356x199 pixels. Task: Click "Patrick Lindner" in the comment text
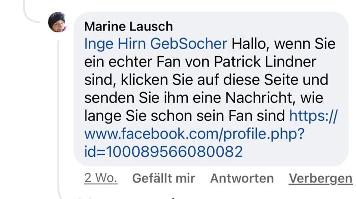265,62
